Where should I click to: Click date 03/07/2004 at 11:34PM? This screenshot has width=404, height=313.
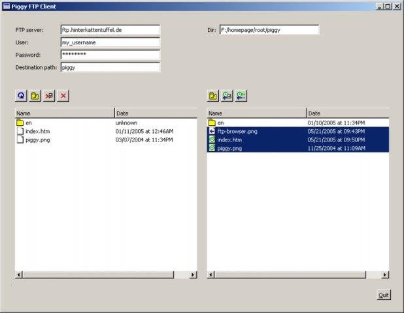pyautogui.click(x=144, y=140)
